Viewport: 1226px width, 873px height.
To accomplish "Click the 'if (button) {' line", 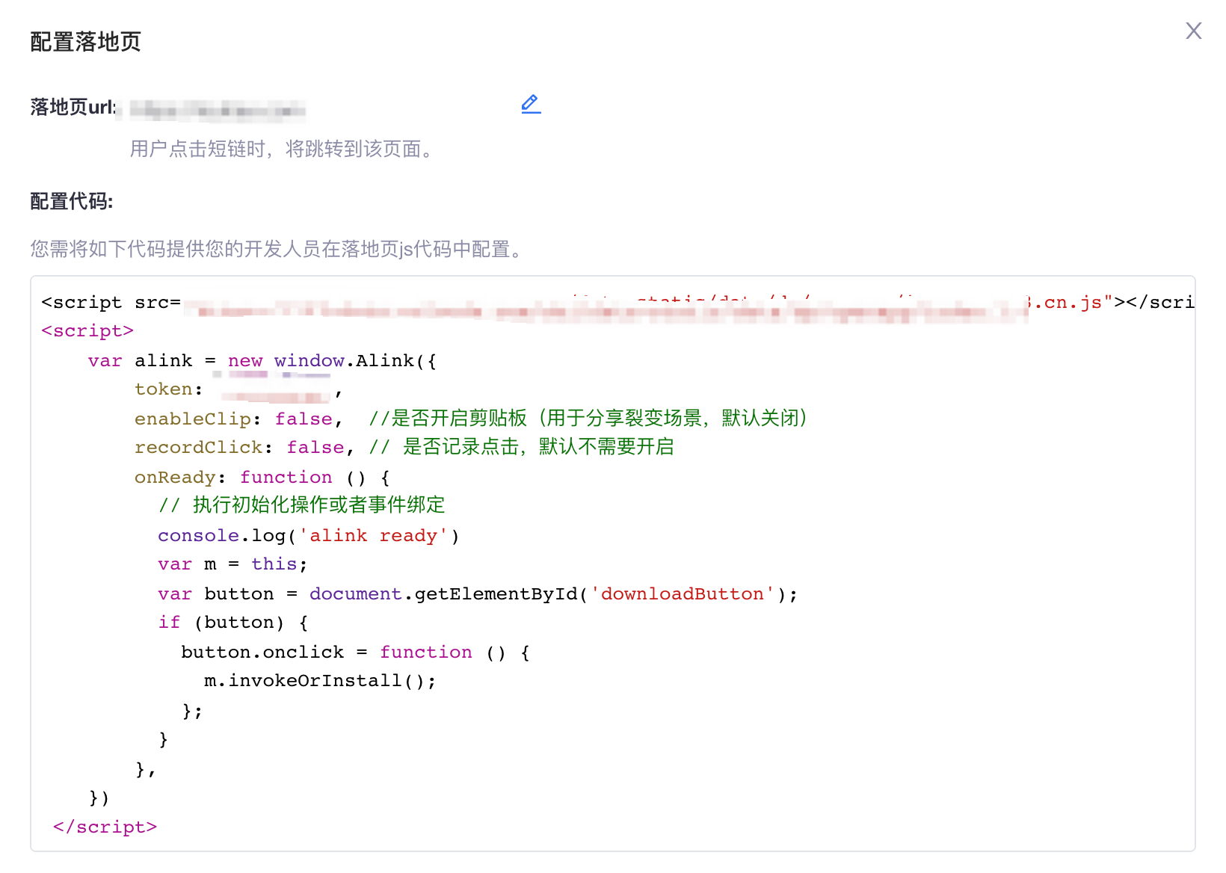I will [233, 623].
